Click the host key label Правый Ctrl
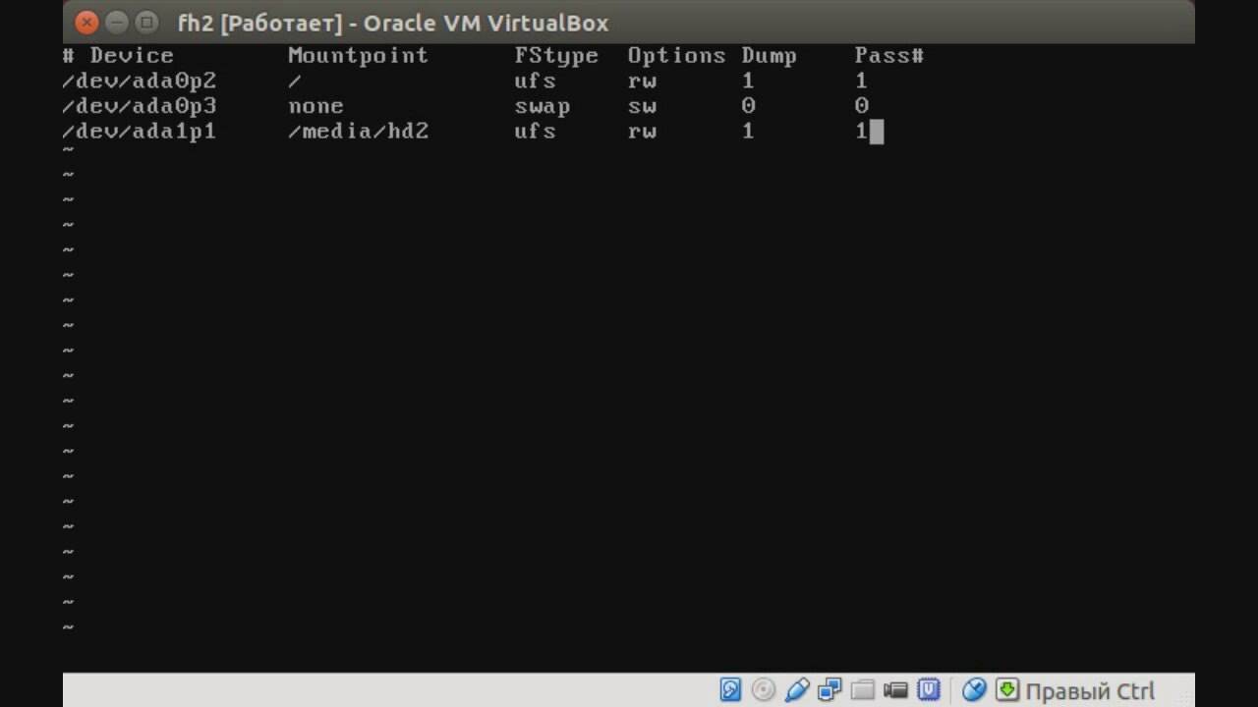Image resolution: width=1258 pixels, height=707 pixels. click(x=1090, y=691)
